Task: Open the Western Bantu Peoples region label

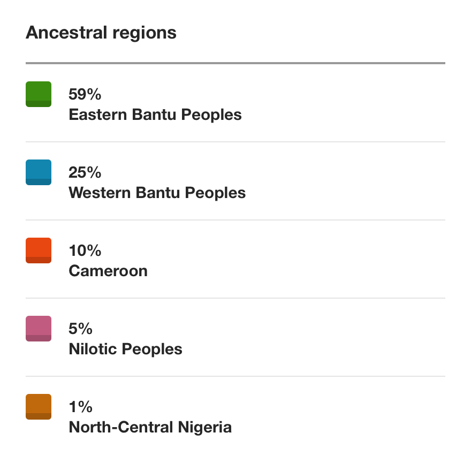Action: 157,193
